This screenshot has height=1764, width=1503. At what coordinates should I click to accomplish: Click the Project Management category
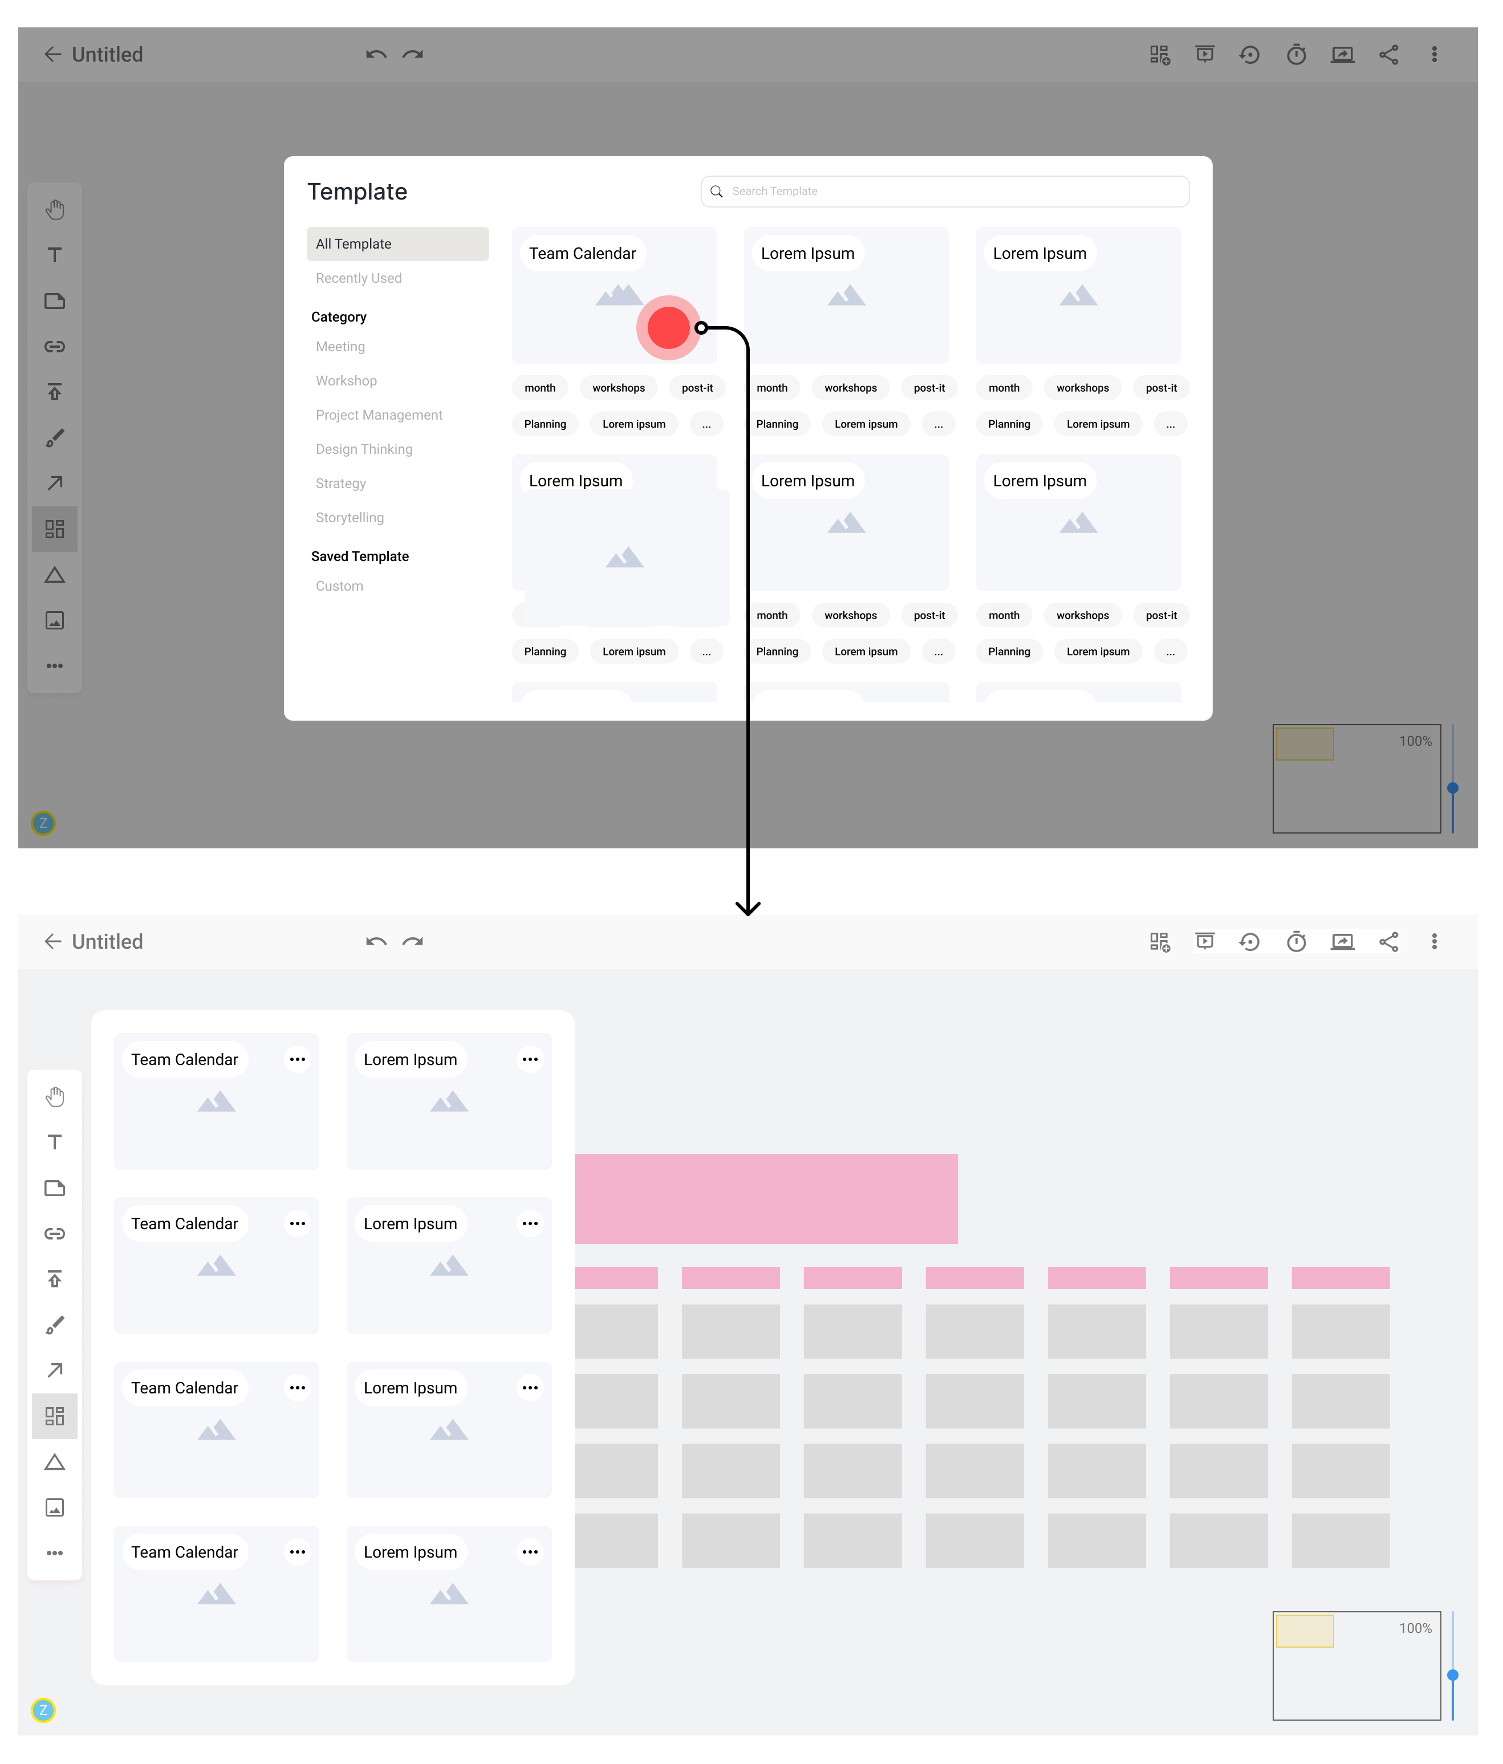(379, 416)
